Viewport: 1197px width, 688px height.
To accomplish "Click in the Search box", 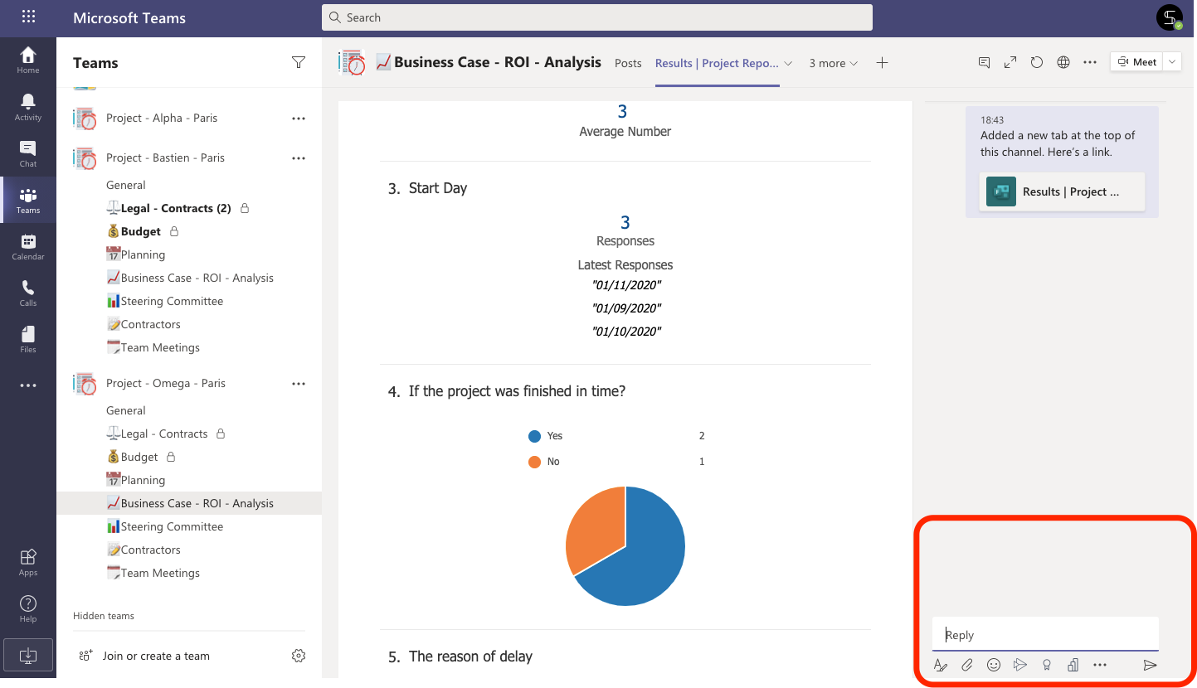I will tap(597, 17).
